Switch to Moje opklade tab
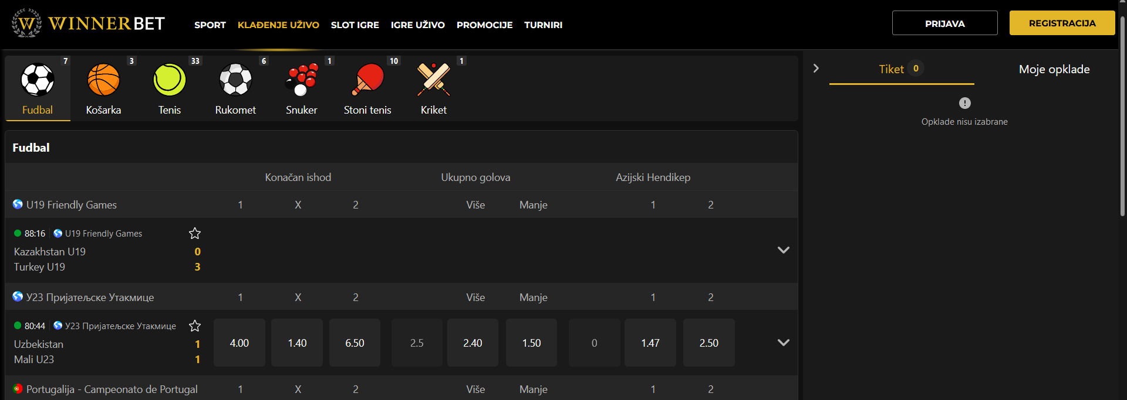This screenshot has width=1127, height=400. 1054,69
